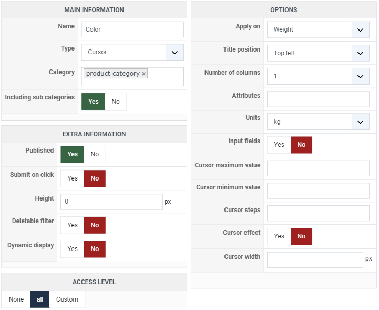The width and height of the screenshot is (379, 310).
Task: Set Published to No
Action: pyautogui.click(x=95, y=154)
